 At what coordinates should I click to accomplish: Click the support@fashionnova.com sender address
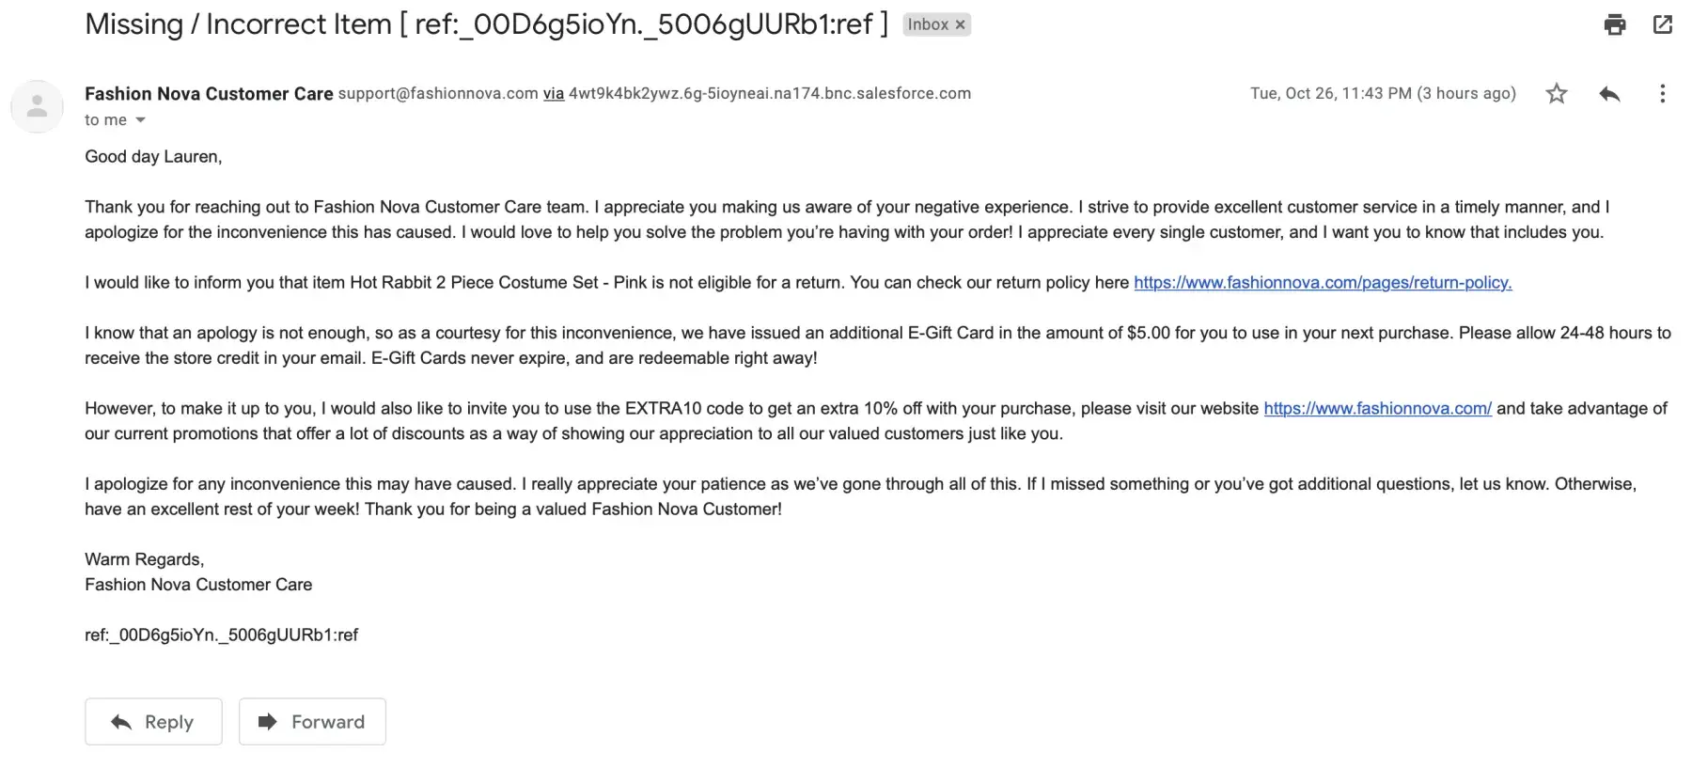(x=438, y=94)
